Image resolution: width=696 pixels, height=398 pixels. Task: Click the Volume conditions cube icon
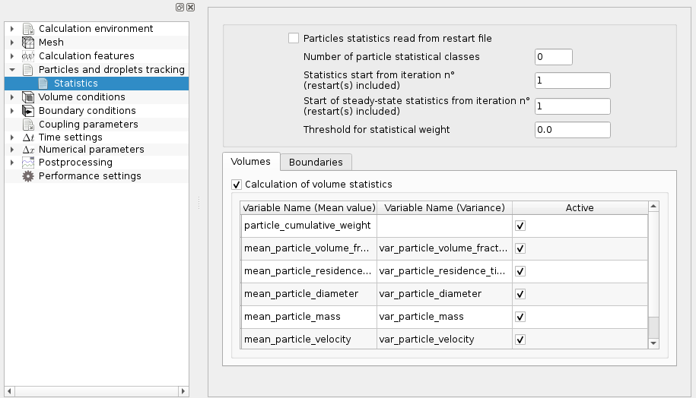pos(29,97)
